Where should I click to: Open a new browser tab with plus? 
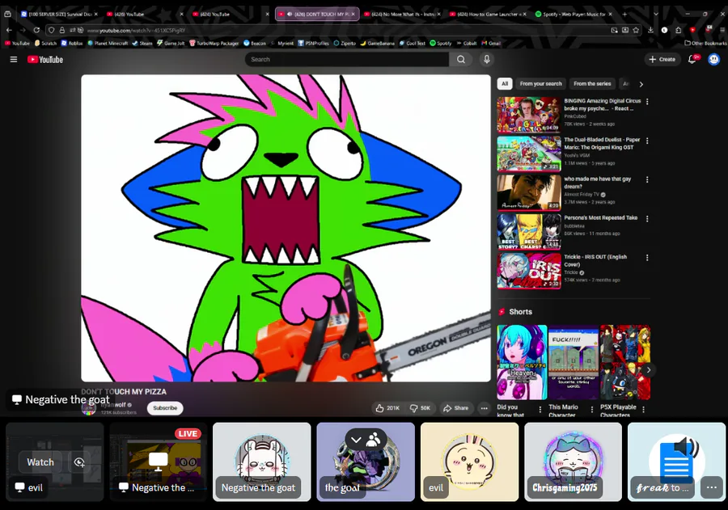tap(624, 15)
